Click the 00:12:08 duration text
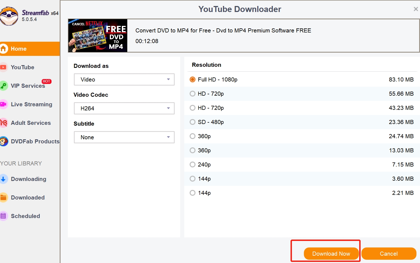This screenshot has width=420, height=263. click(x=147, y=41)
